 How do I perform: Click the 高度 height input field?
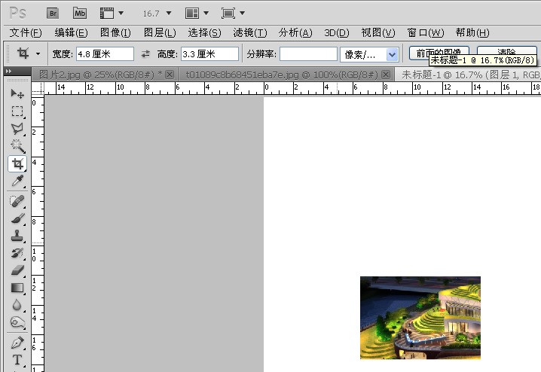(209, 54)
